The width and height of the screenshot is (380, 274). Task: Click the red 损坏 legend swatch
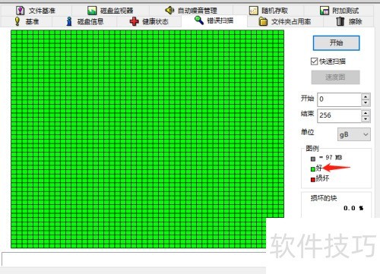point(313,179)
